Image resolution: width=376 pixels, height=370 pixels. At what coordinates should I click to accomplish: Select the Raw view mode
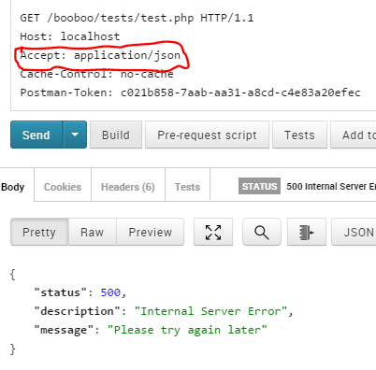[x=93, y=232]
